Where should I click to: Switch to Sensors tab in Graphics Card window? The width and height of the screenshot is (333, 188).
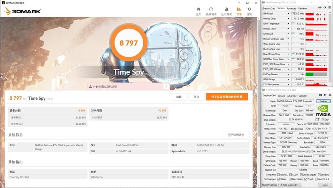tap(281, 96)
